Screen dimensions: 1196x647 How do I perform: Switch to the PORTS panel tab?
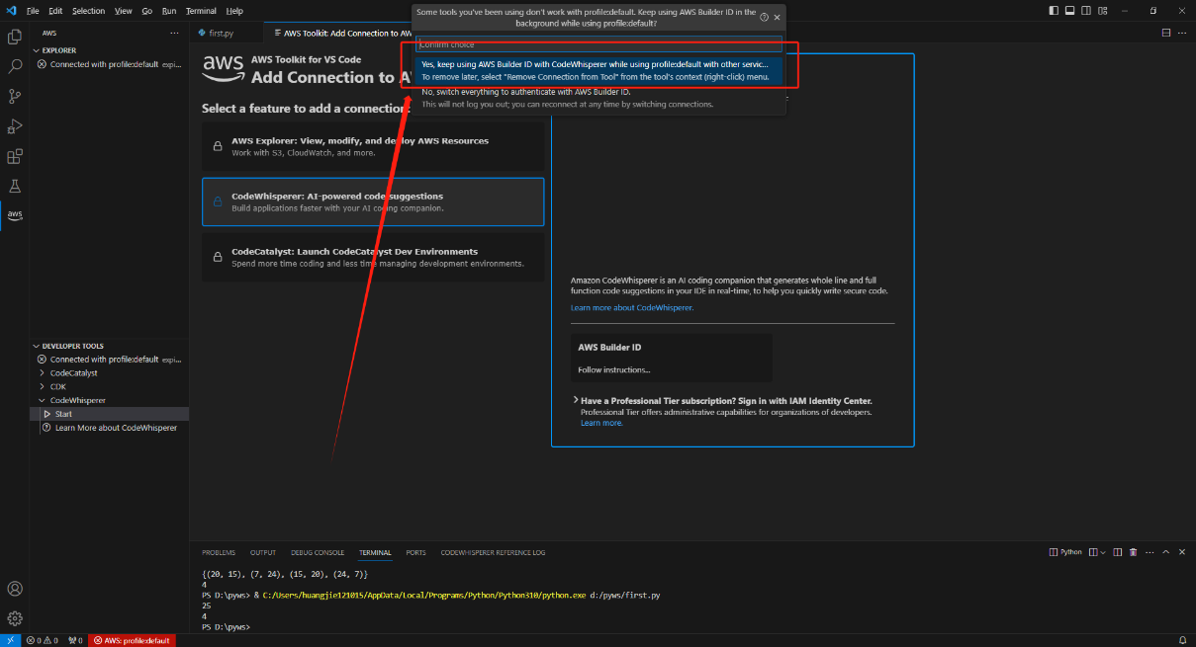(x=415, y=552)
